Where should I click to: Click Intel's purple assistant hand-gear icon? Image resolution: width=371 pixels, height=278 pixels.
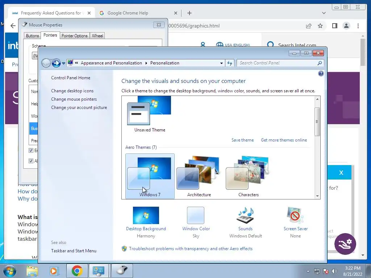pyautogui.click(x=345, y=244)
